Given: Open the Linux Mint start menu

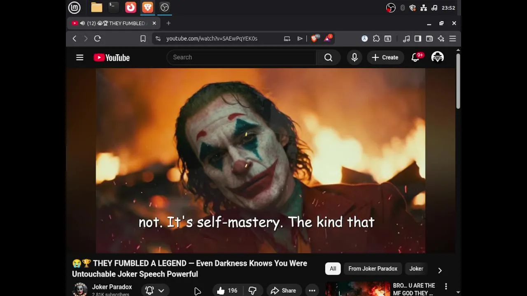Looking at the screenshot, I should (74, 7).
